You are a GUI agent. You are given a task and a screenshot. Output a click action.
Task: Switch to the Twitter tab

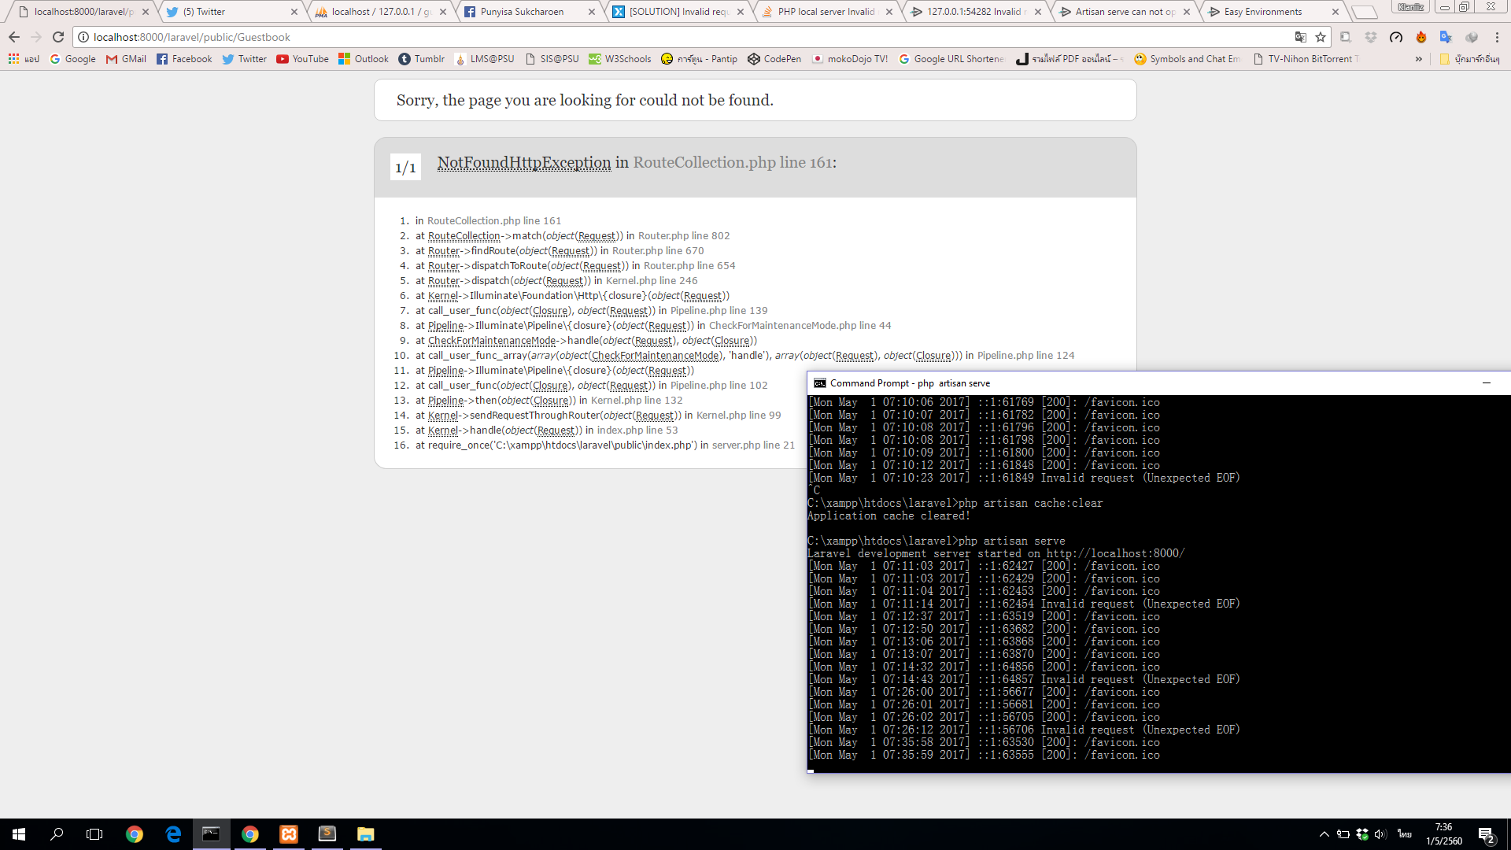pos(232,12)
